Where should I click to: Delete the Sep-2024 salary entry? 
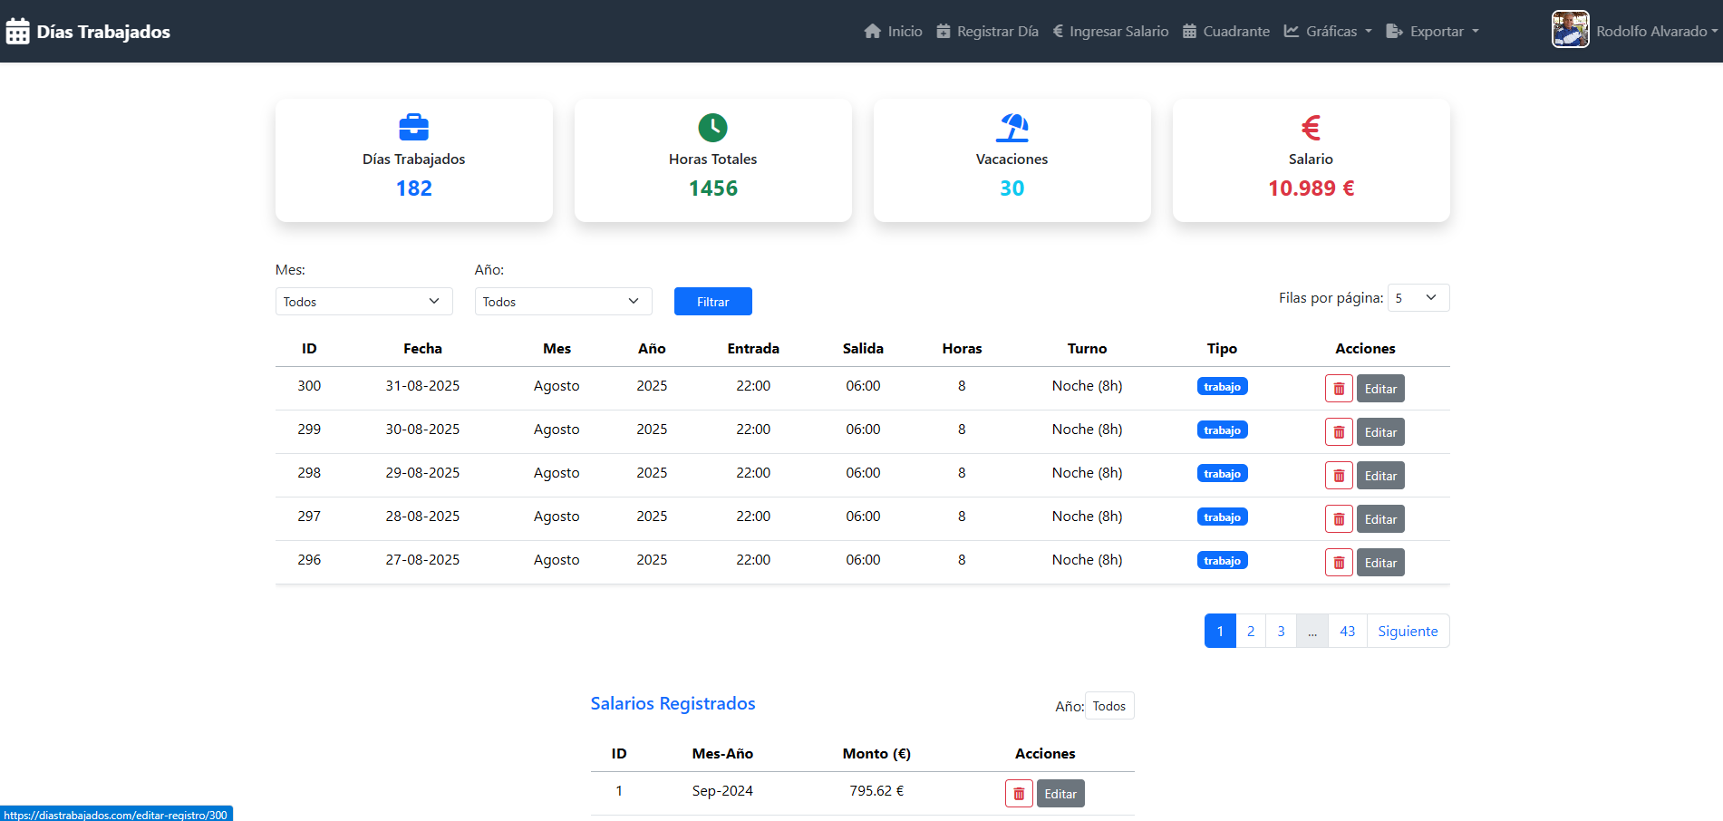pyautogui.click(x=1019, y=794)
